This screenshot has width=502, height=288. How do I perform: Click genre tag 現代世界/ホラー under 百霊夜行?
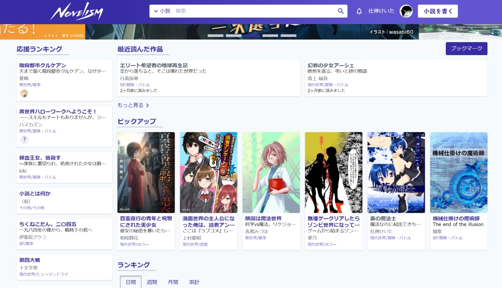[x=135, y=244]
